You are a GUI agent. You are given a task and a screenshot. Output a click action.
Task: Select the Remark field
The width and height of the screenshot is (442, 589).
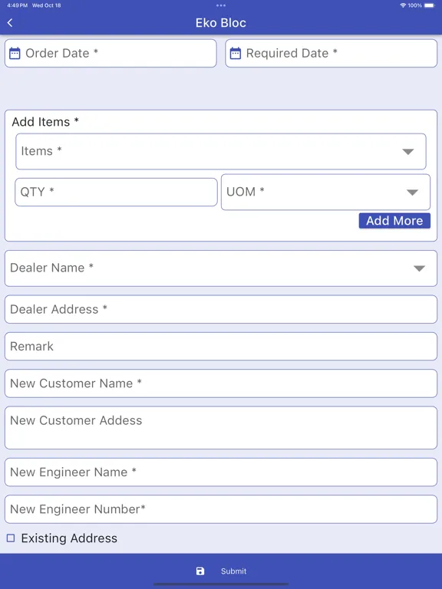coord(221,347)
